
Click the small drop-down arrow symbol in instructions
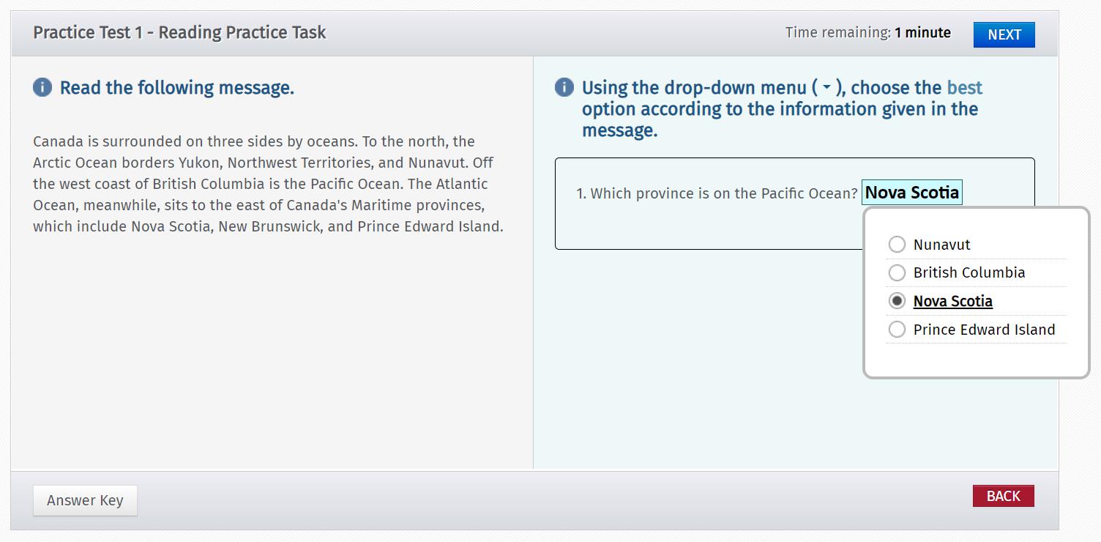(x=826, y=88)
